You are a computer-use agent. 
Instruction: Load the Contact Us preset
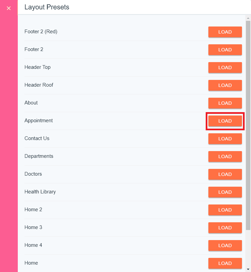pyautogui.click(x=225, y=139)
